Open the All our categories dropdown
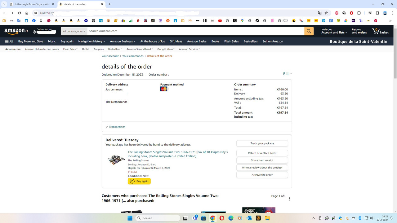Image resolution: width=397 pixels, height=223 pixels. (74, 31)
